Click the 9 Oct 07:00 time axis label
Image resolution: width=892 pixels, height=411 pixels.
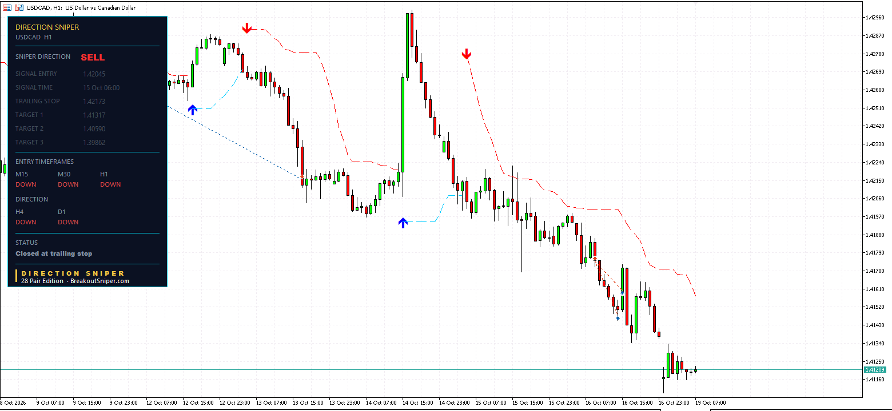pos(51,402)
